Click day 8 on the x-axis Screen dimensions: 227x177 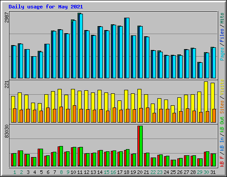click(61, 172)
